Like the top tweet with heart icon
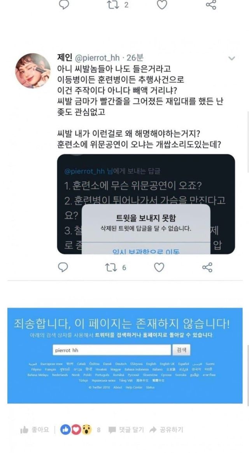 tap(162, 5)
